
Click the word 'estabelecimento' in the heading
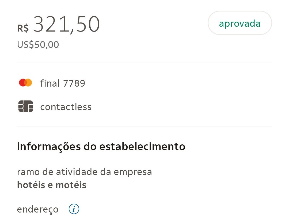(142, 146)
